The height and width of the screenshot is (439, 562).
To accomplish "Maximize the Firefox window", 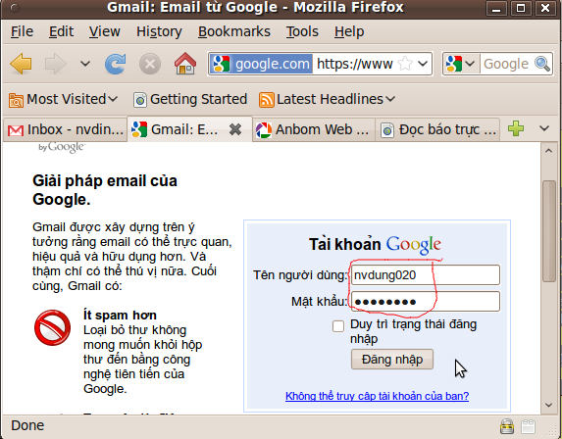I will pos(521,8).
